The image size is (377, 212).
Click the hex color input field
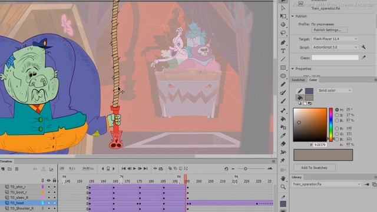click(x=320, y=145)
